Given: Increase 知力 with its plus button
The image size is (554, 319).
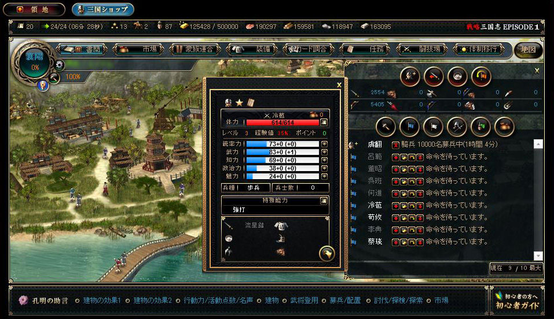Looking at the screenshot, I should 324,160.
